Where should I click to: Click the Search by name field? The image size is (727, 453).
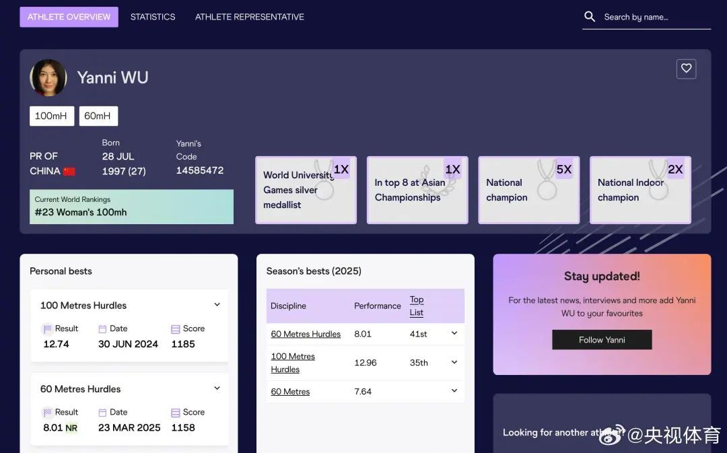653,17
